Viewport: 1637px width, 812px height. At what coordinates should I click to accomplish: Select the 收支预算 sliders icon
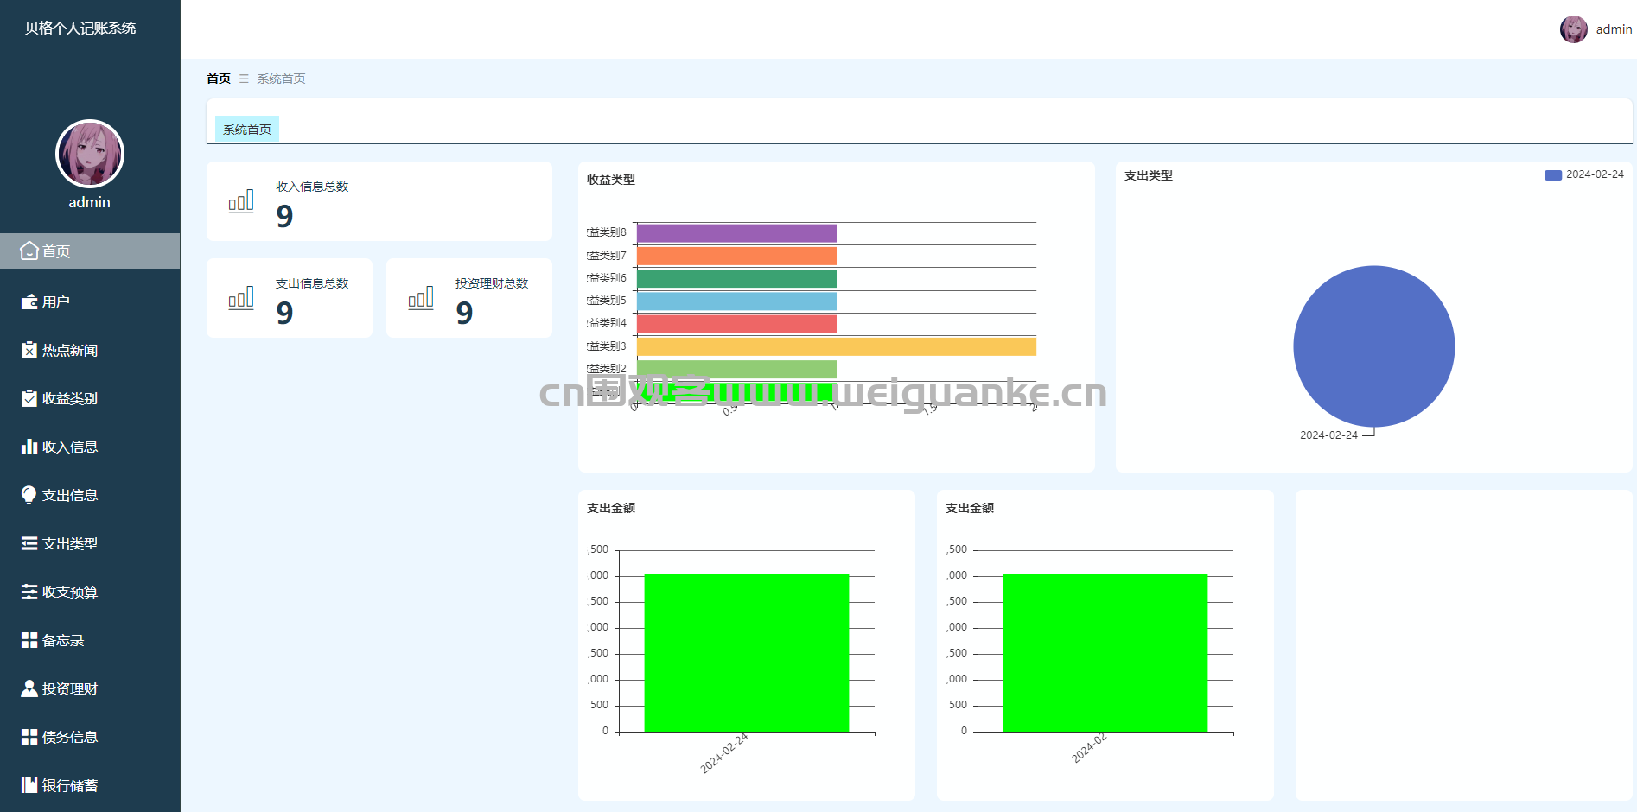(29, 592)
